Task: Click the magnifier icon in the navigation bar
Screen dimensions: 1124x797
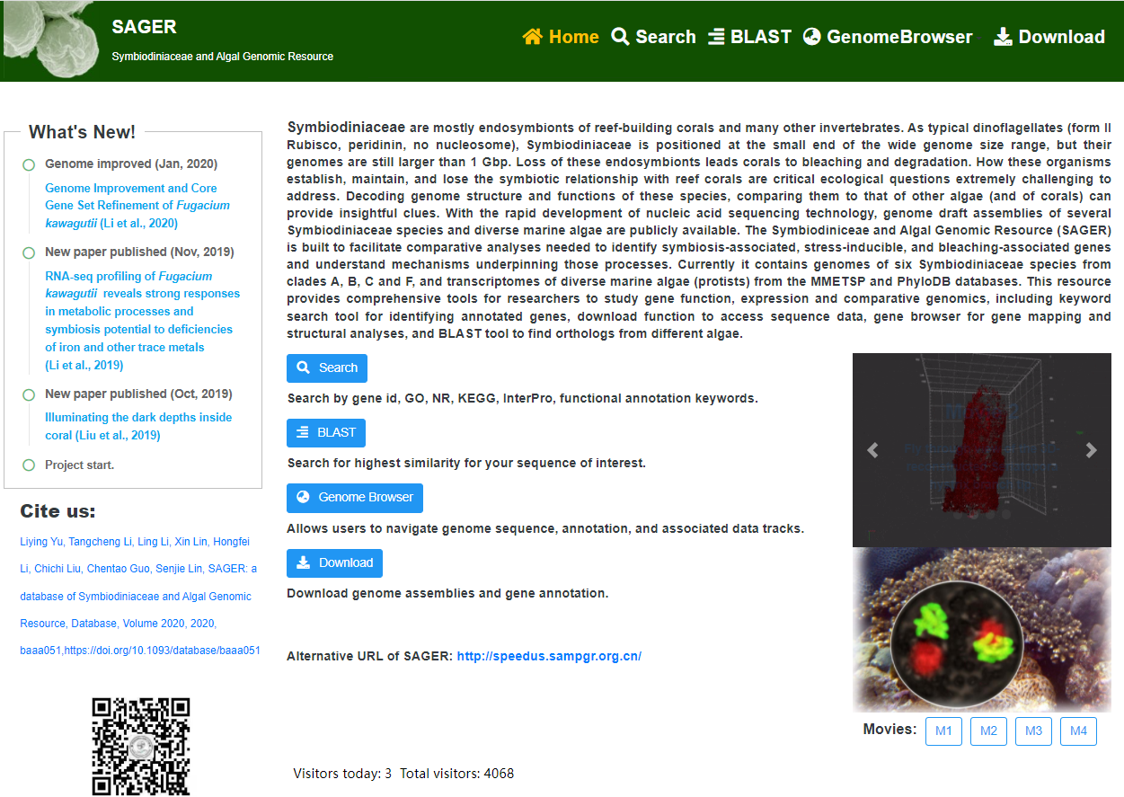Action: pos(620,37)
